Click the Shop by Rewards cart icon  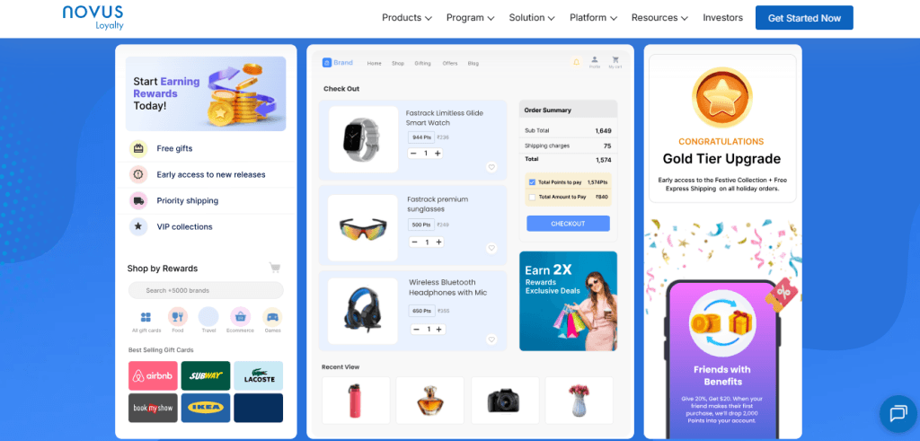pos(275,268)
